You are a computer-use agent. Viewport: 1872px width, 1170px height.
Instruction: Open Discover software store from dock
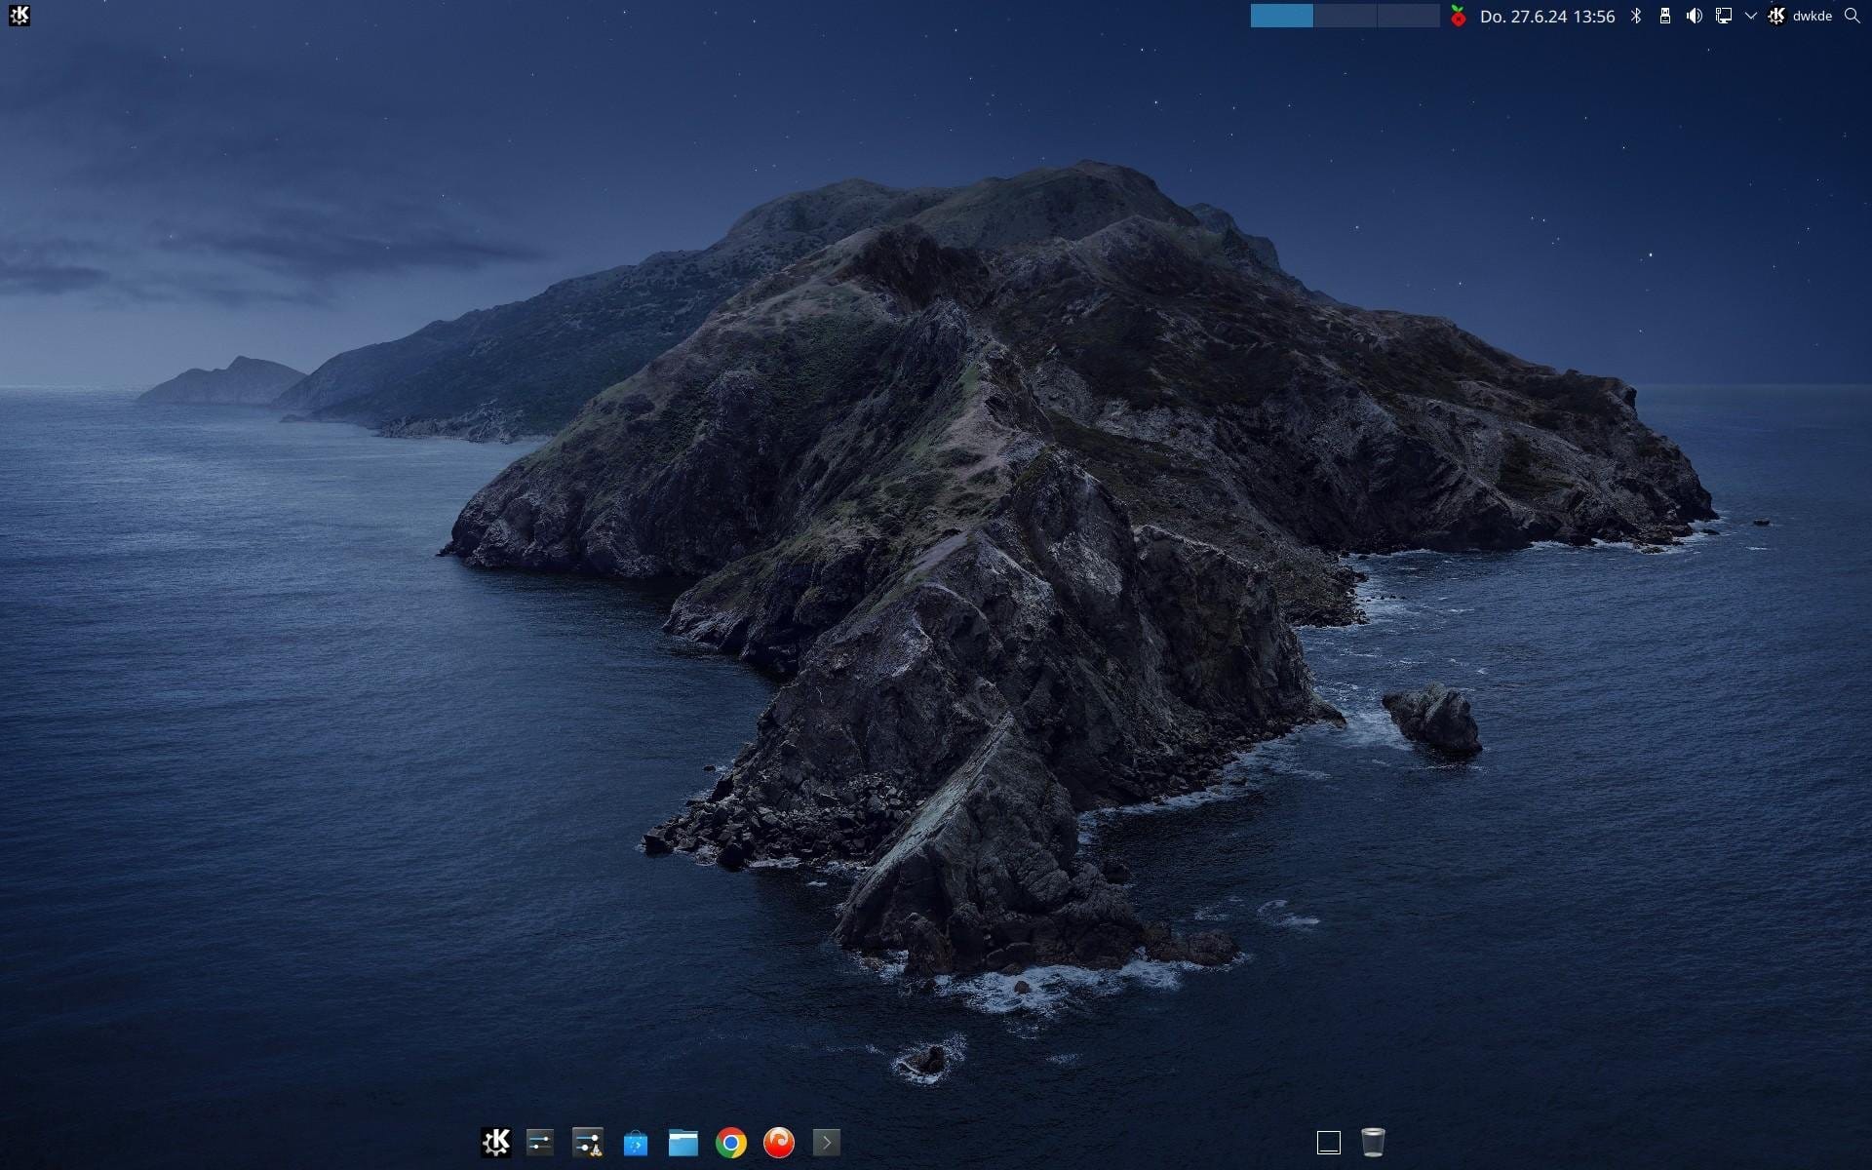[x=636, y=1142]
